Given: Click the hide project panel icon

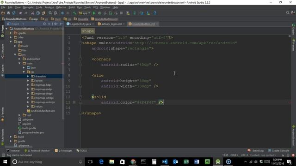Looking at the screenshot, I should pos(61,24).
